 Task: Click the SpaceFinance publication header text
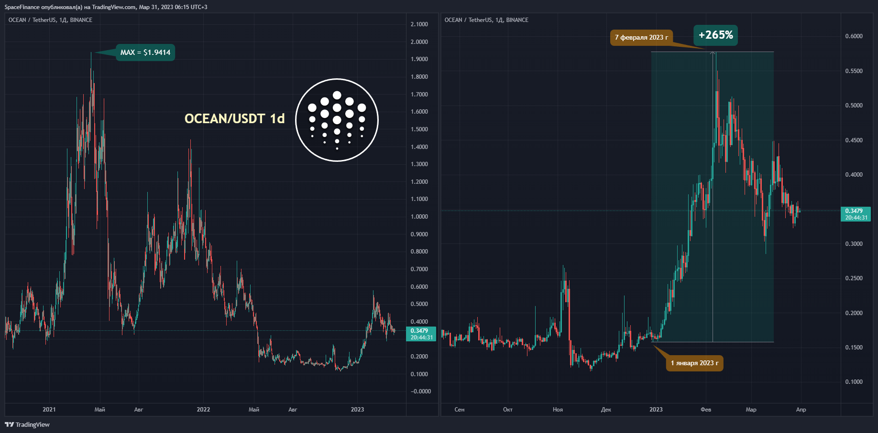click(106, 7)
